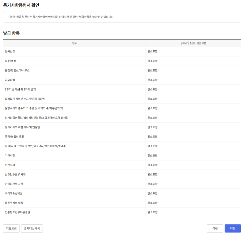Click the 신주인수권부 사채 item

point(15,174)
